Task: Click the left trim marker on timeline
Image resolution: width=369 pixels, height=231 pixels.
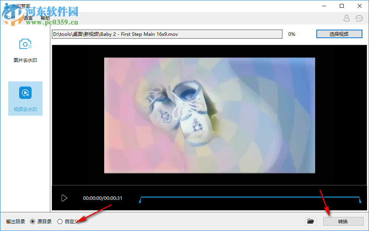Action: coord(140,200)
